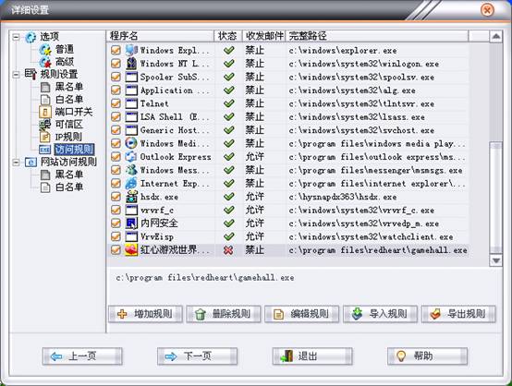Click the Internet Explorer program icon
Viewport: 512px width, 386px height.
[131, 184]
